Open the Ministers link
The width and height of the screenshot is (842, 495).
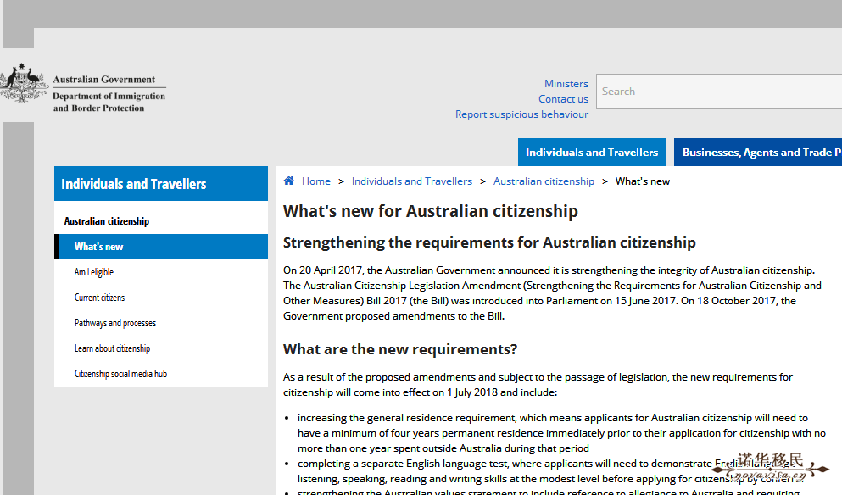coord(566,84)
